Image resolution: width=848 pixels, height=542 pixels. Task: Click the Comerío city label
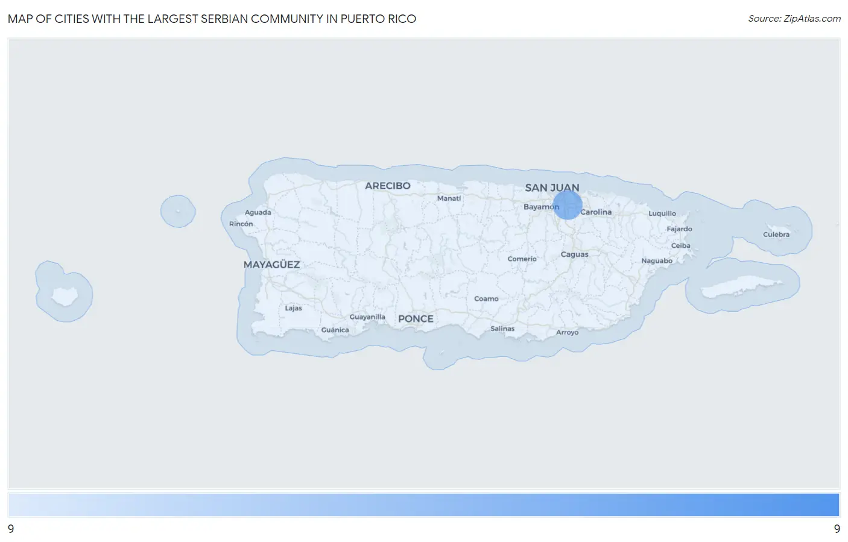(522, 259)
